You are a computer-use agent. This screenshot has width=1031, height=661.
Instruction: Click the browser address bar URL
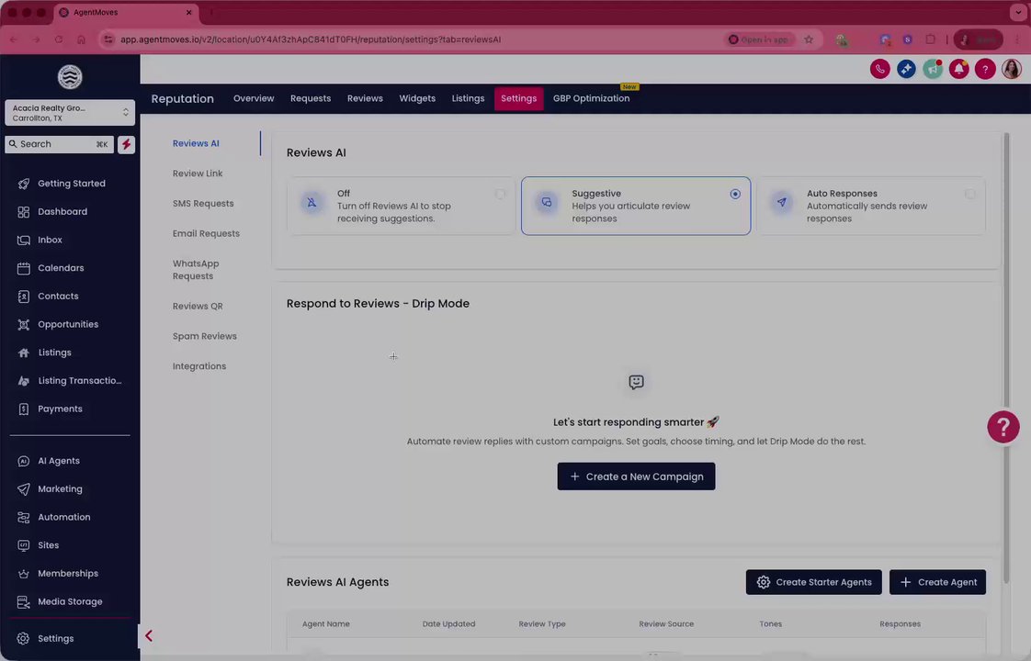pyautogui.click(x=311, y=39)
